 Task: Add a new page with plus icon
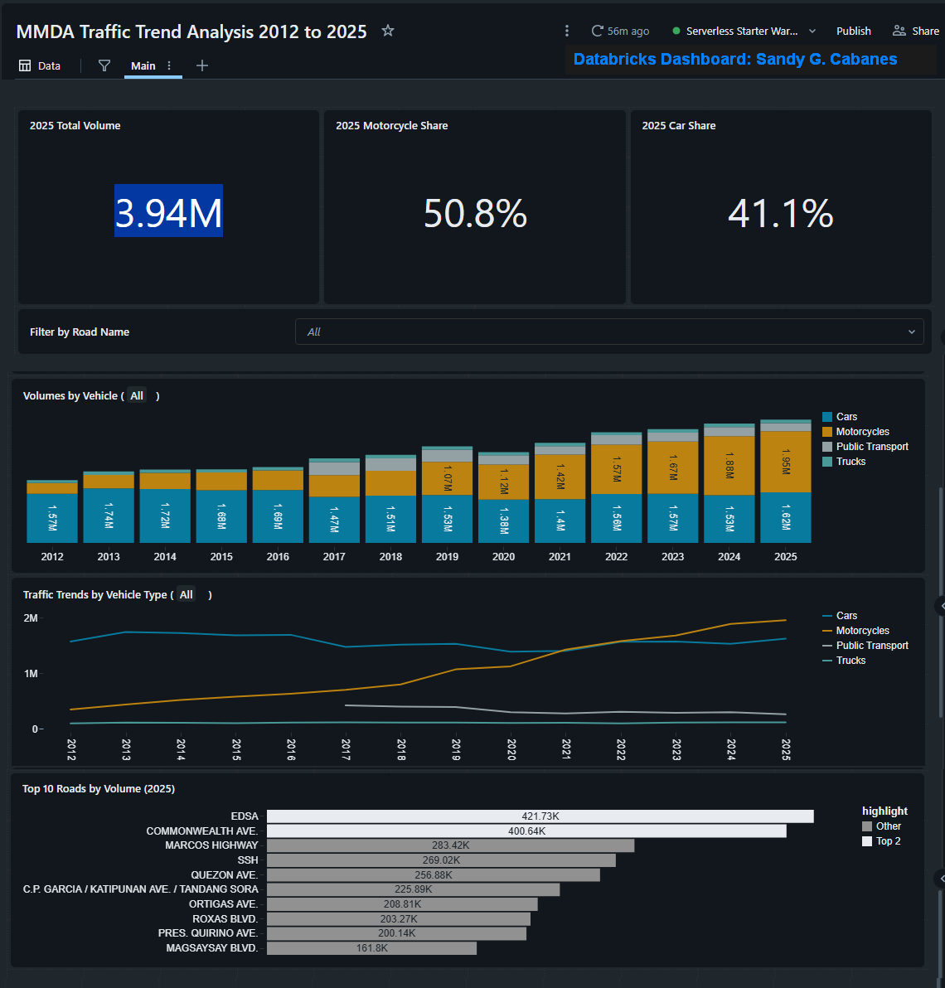pyautogui.click(x=202, y=65)
